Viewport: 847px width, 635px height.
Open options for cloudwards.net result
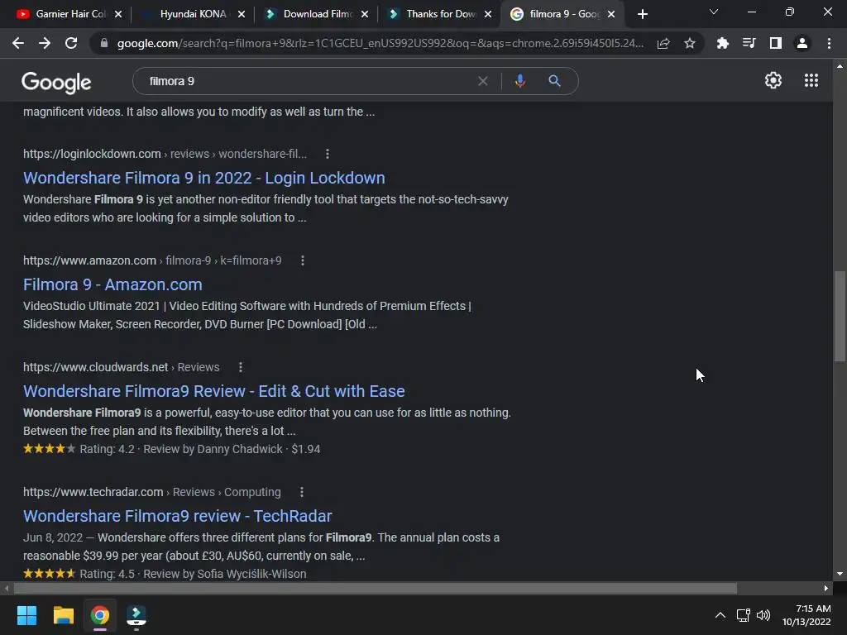pos(241,367)
